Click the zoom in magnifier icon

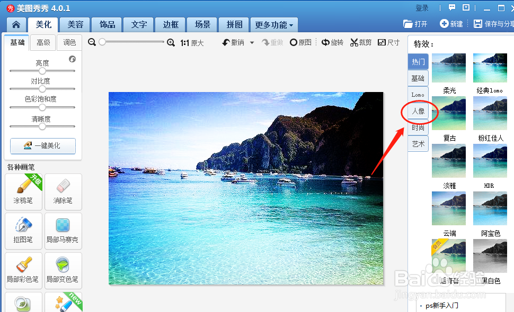[171, 42]
